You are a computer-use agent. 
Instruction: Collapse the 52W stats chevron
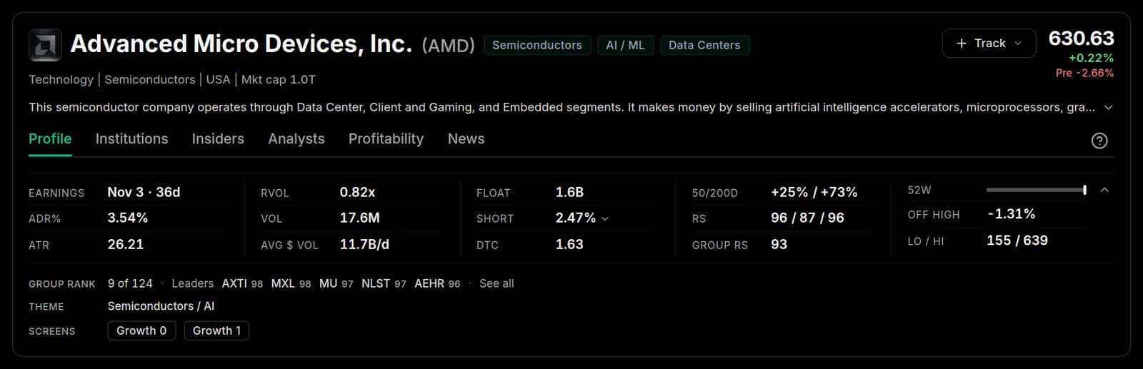pos(1104,190)
